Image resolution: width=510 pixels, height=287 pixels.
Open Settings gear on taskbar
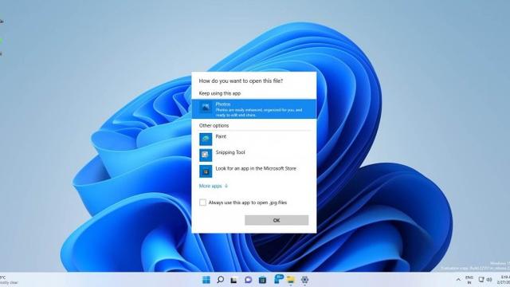pos(304,280)
